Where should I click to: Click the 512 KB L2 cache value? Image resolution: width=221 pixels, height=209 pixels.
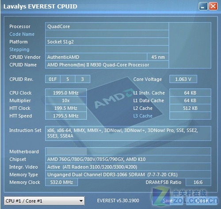(190, 108)
